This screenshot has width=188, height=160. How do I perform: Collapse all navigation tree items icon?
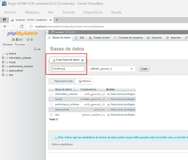point(35,49)
